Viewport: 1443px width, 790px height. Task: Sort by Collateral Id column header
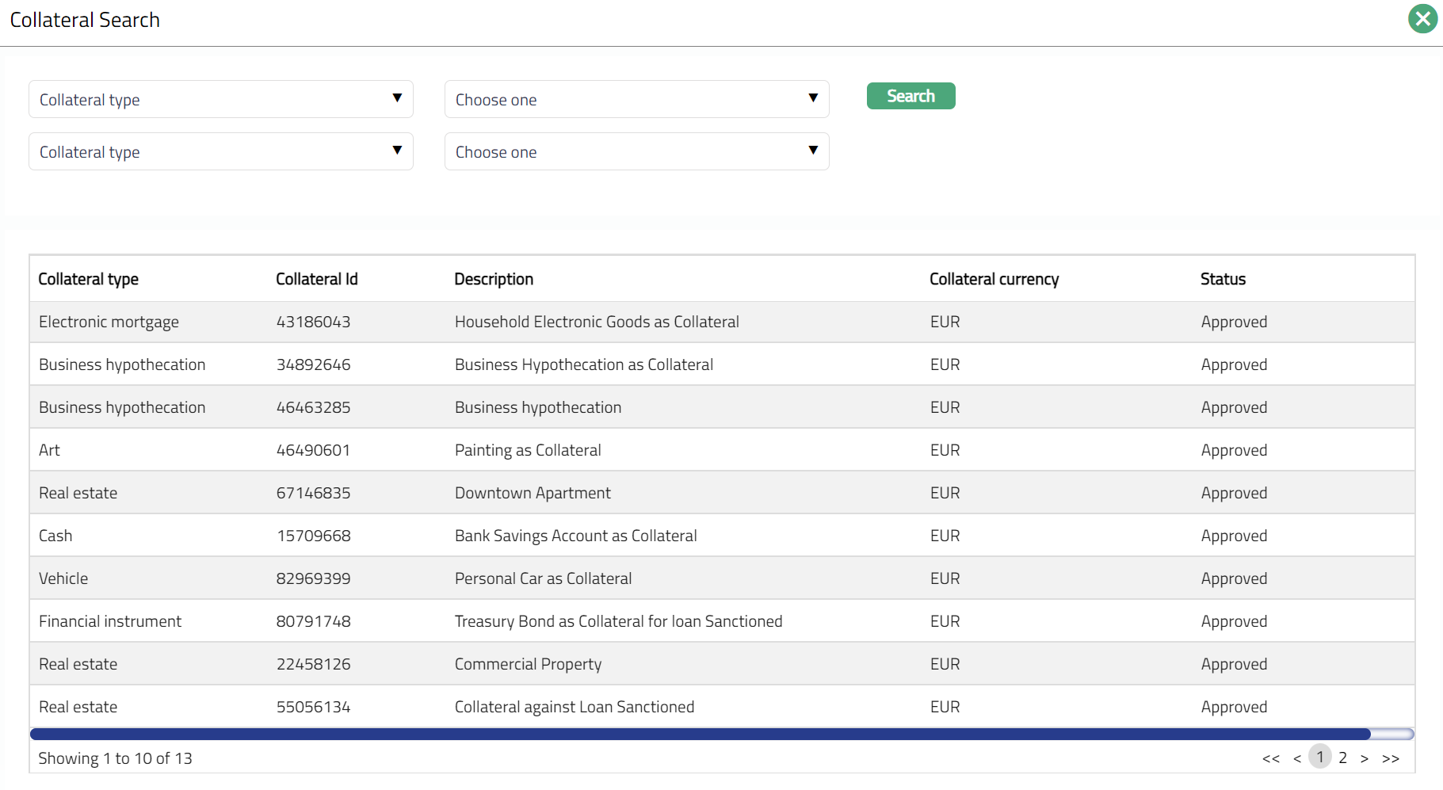(317, 279)
